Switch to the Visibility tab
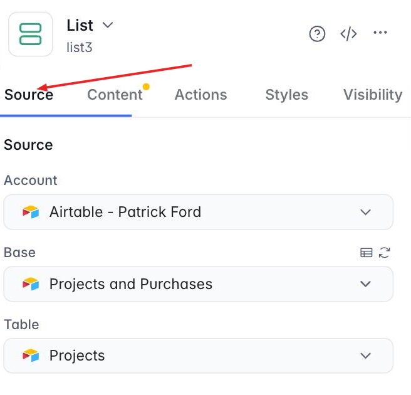Viewport: 411px width, 395px height. (x=373, y=95)
